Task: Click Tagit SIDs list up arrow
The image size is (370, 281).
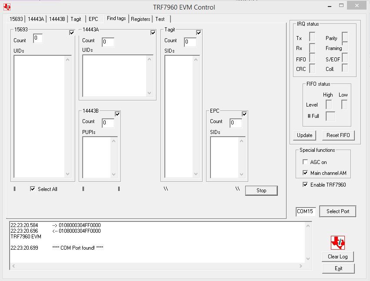Action: (196, 60)
